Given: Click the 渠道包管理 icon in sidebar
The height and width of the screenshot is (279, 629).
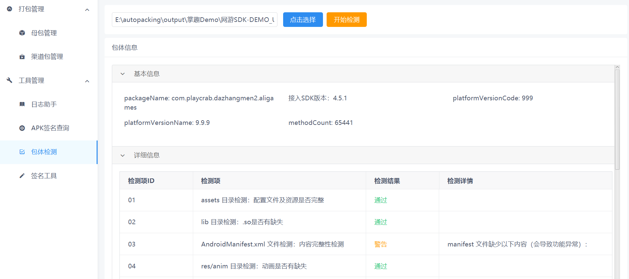Looking at the screenshot, I should 22,57.
